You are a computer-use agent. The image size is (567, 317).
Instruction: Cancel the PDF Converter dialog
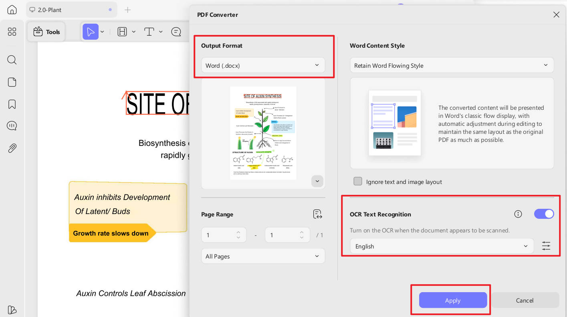525,300
